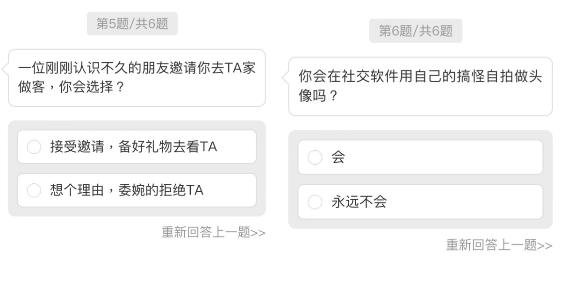The width and height of the screenshot is (561, 293).
Task: Choose the radio circle beside 永远不会
Action: click(315, 202)
